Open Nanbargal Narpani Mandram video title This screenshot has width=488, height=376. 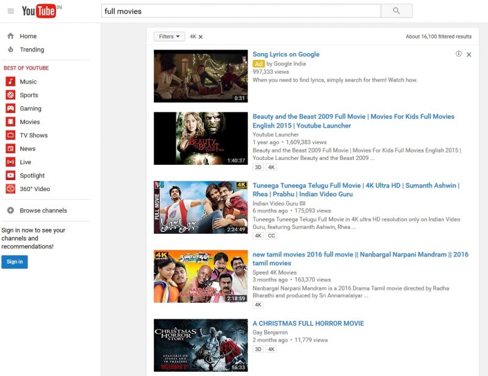pyautogui.click(x=361, y=259)
